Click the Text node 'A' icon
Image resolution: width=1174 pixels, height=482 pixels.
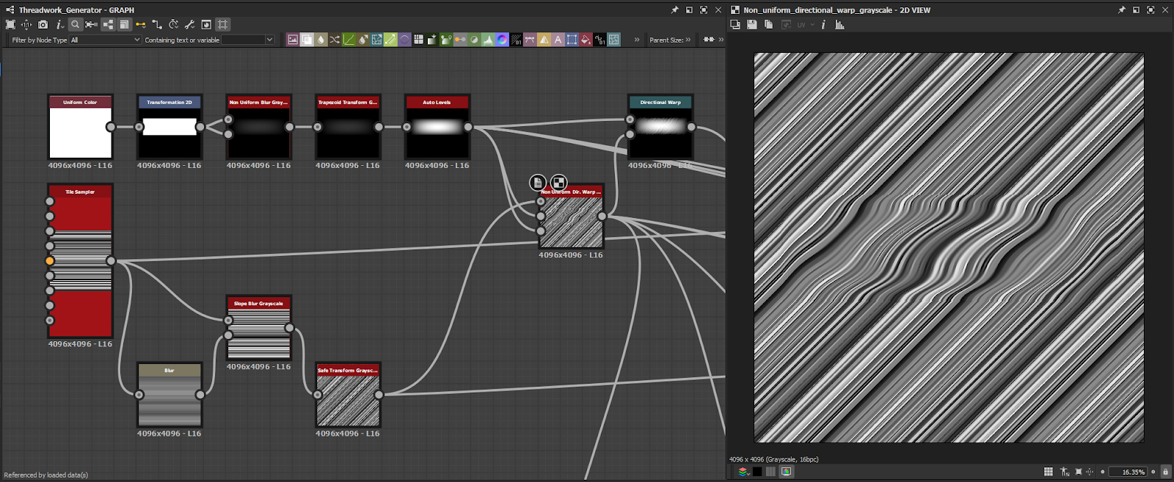point(558,40)
